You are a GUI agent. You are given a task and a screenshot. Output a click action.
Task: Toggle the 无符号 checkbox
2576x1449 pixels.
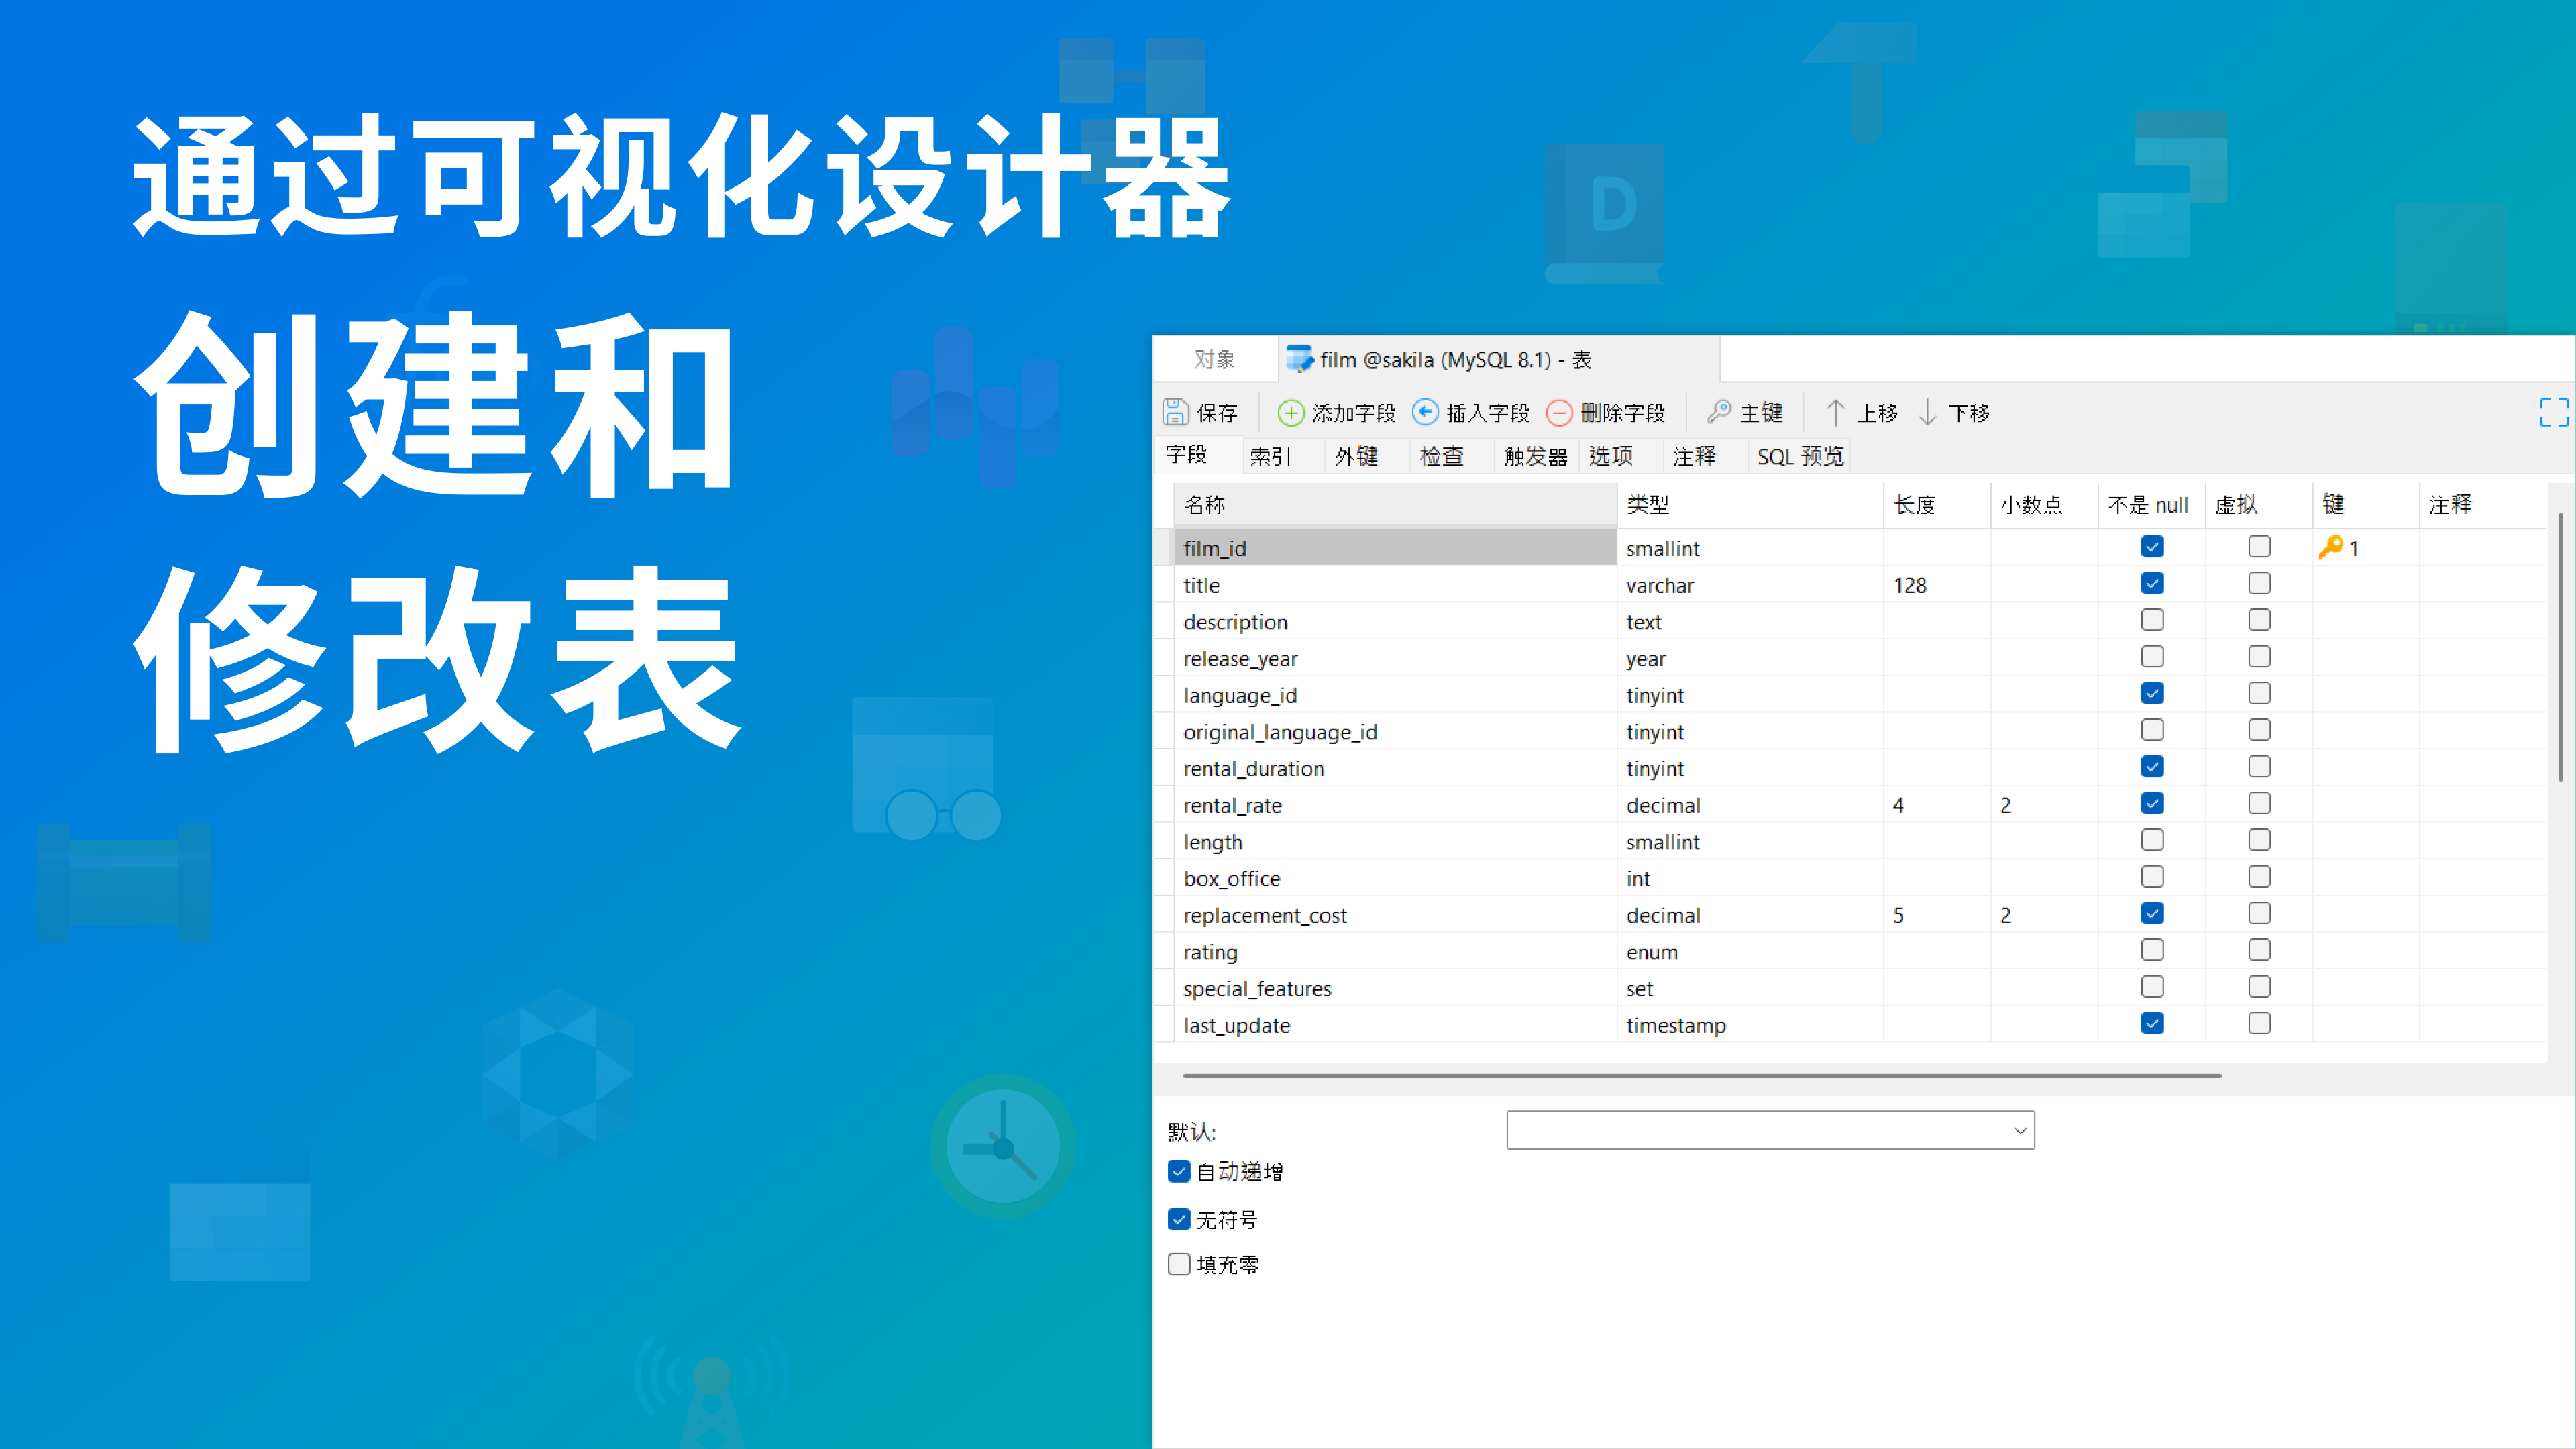coord(1179,1219)
